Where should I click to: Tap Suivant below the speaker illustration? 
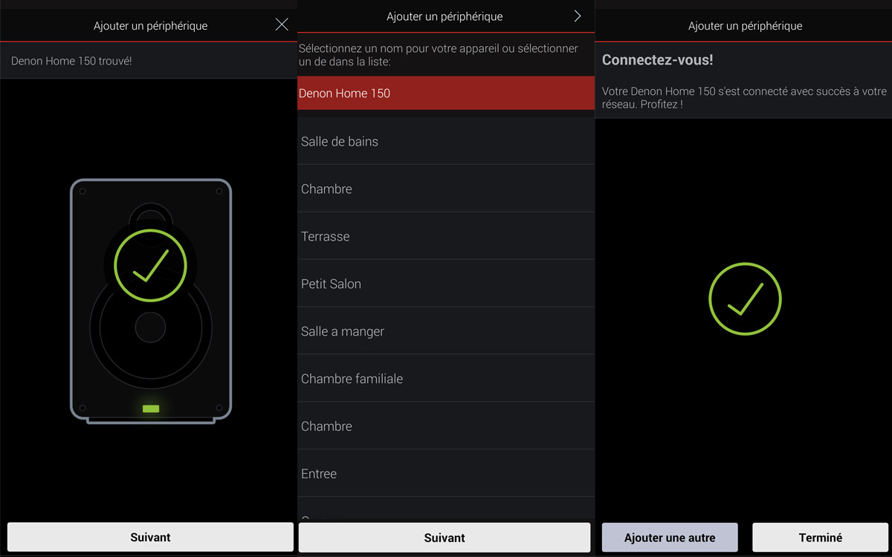pos(150,537)
